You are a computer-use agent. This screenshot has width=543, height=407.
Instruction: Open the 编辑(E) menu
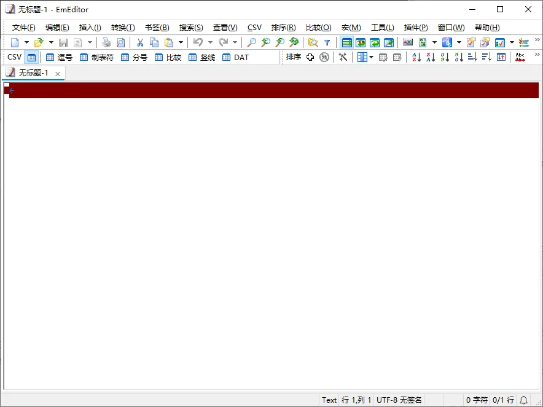(x=57, y=28)
